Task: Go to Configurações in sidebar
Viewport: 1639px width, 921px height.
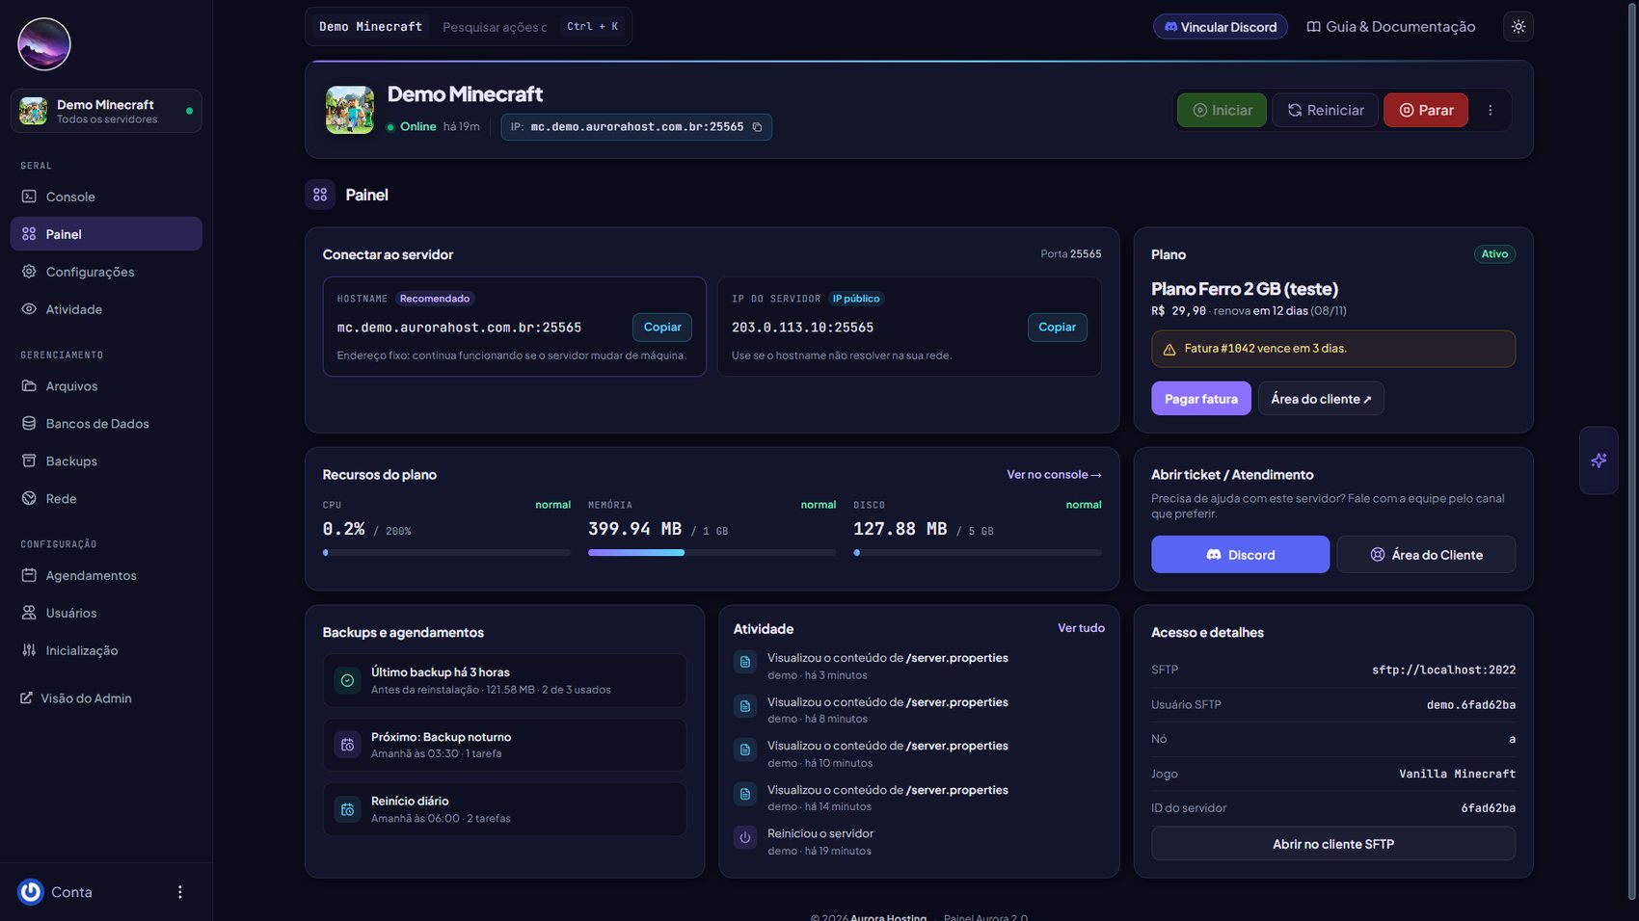Action: pyautogui.click(x=106, y=272)
